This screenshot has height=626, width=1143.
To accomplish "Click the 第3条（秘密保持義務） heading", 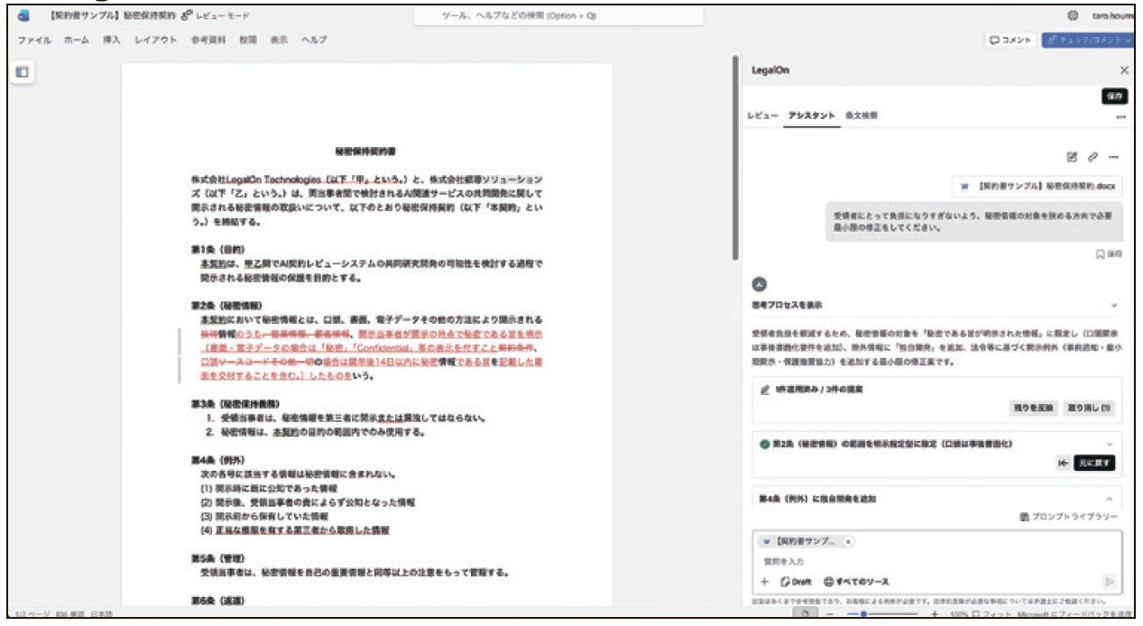I will click(x=235, y=403).
